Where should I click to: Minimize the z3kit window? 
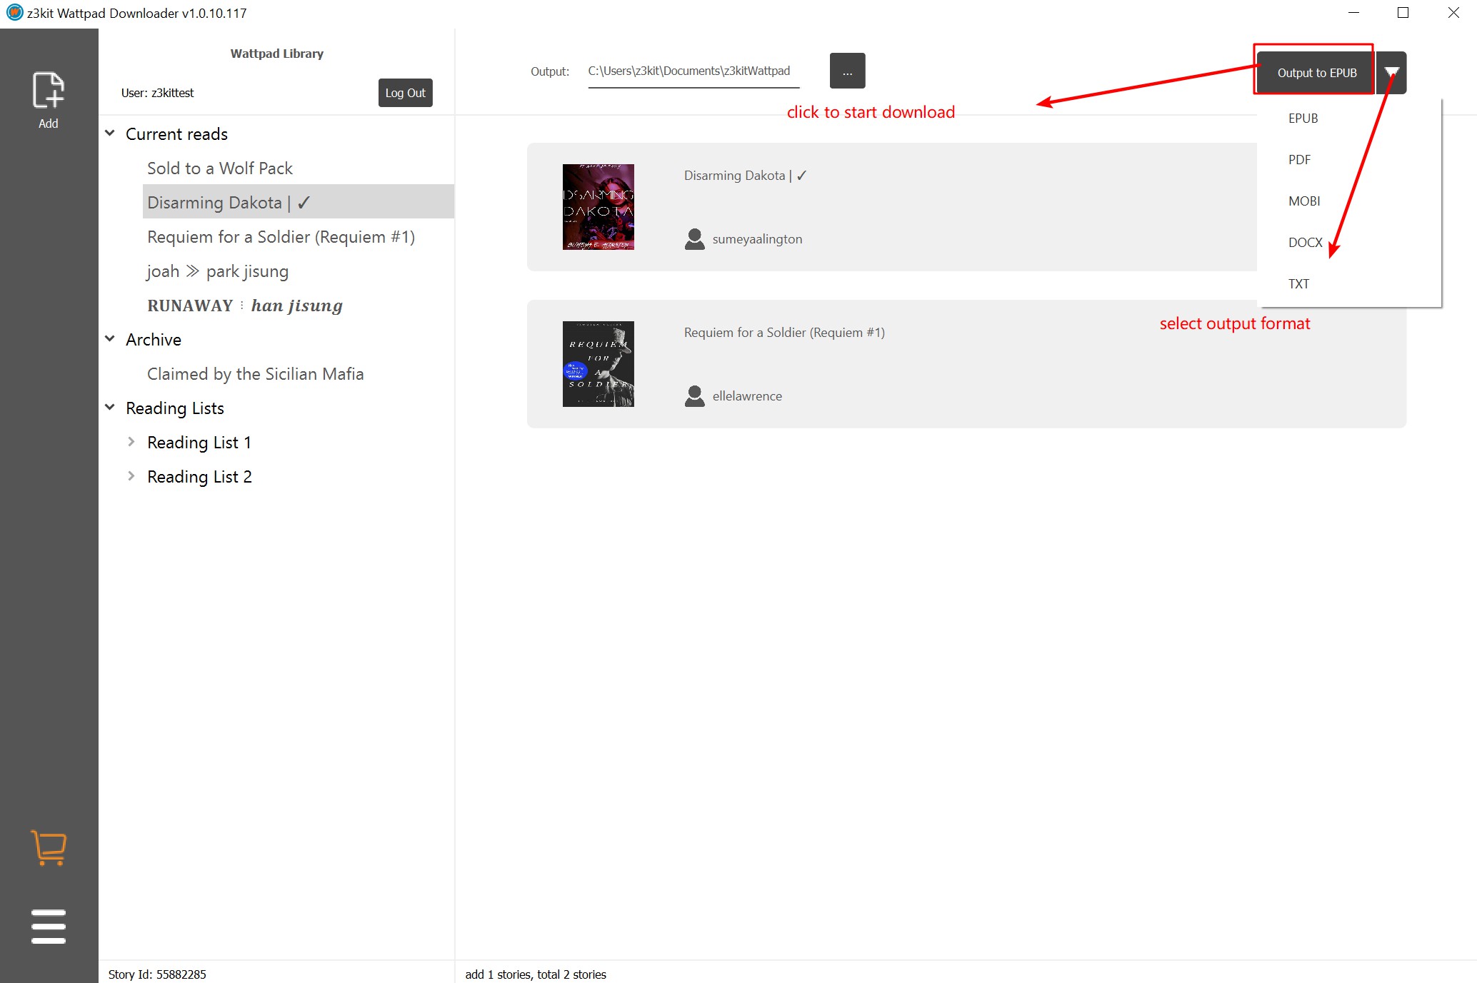tap(1353, 13)
